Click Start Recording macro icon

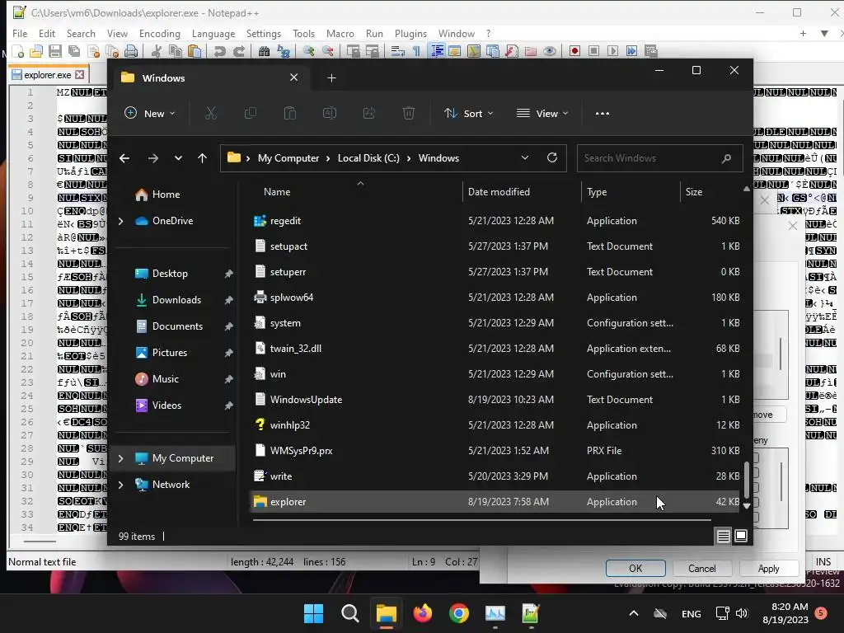point(574,51)
